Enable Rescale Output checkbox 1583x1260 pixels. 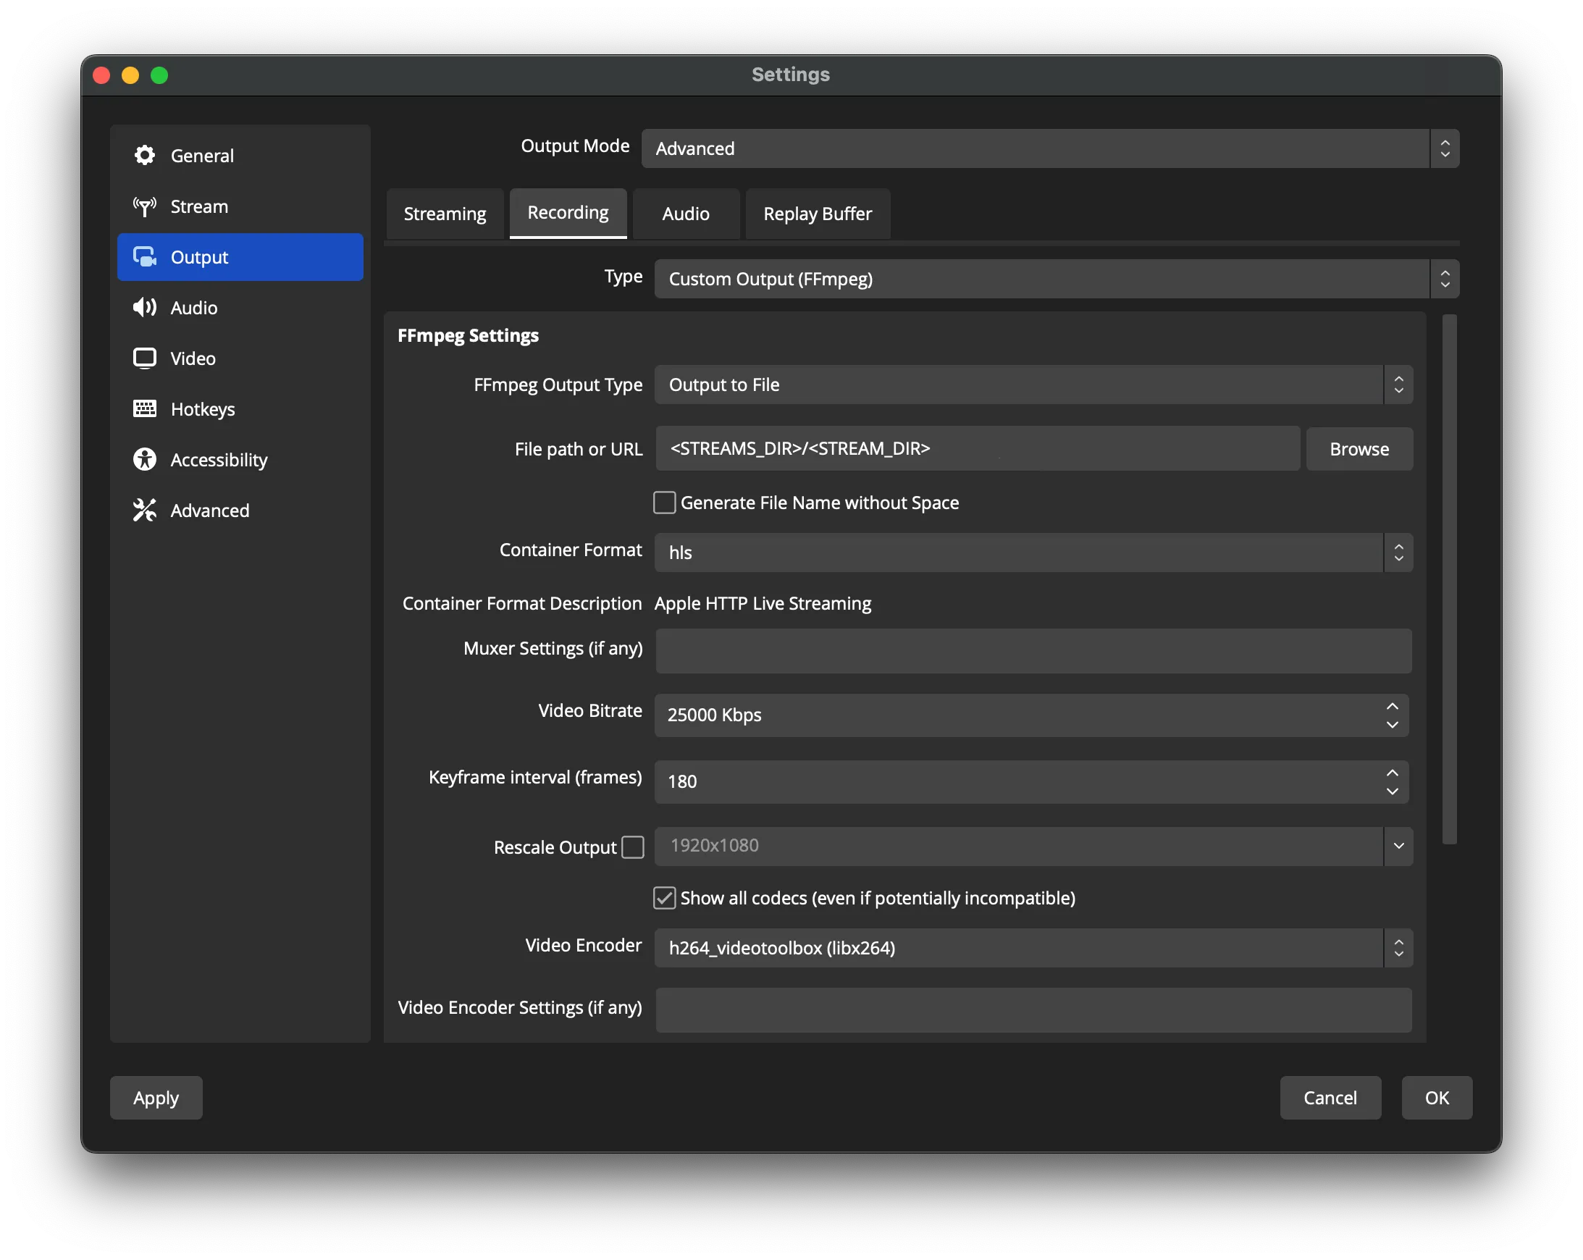tap(634, 846)
